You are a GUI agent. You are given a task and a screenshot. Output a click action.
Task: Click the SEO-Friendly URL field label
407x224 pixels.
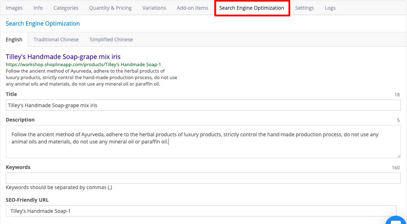(x=27, y=200)
